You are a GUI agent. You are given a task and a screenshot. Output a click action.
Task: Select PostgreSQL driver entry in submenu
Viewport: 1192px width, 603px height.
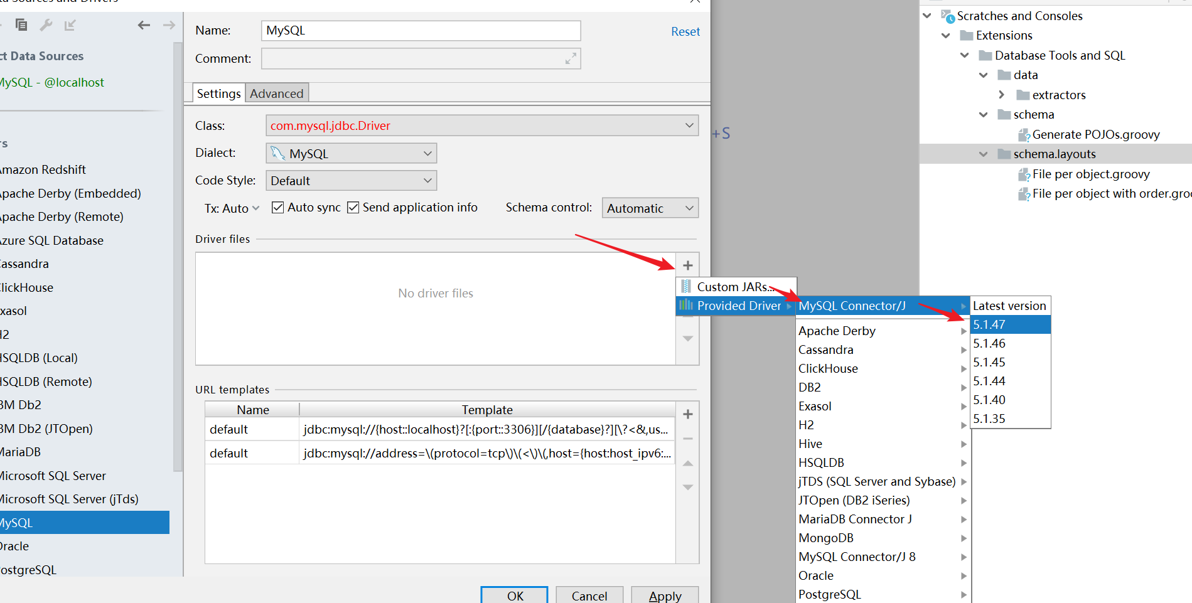(x=883, y=594)
